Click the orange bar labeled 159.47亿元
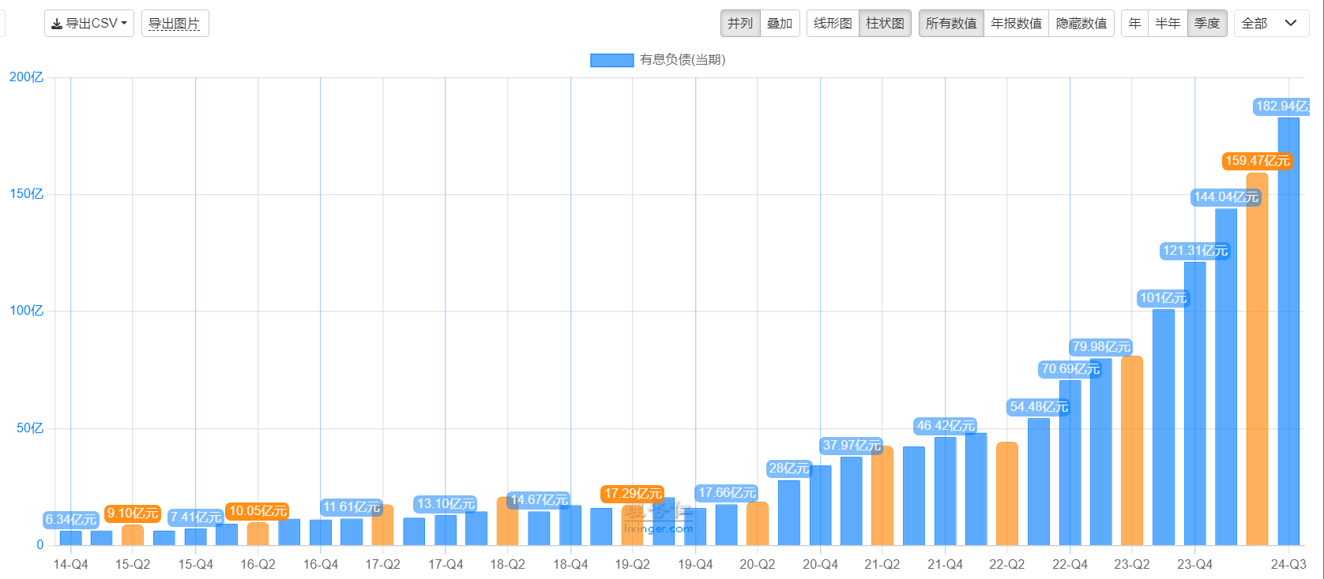 click(1257, 359)
